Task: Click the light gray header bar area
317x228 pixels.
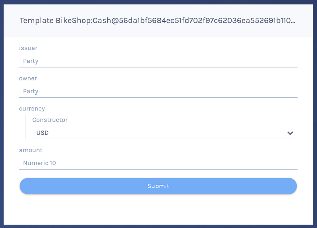Action: (158, 21)
